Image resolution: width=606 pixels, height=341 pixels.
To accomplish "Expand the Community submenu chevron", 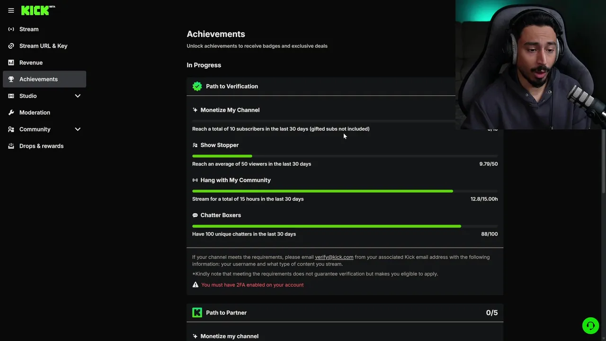I will [x=78, y=129].
